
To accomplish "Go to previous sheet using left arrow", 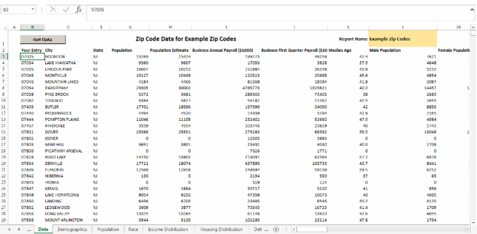I will point(9,229).
